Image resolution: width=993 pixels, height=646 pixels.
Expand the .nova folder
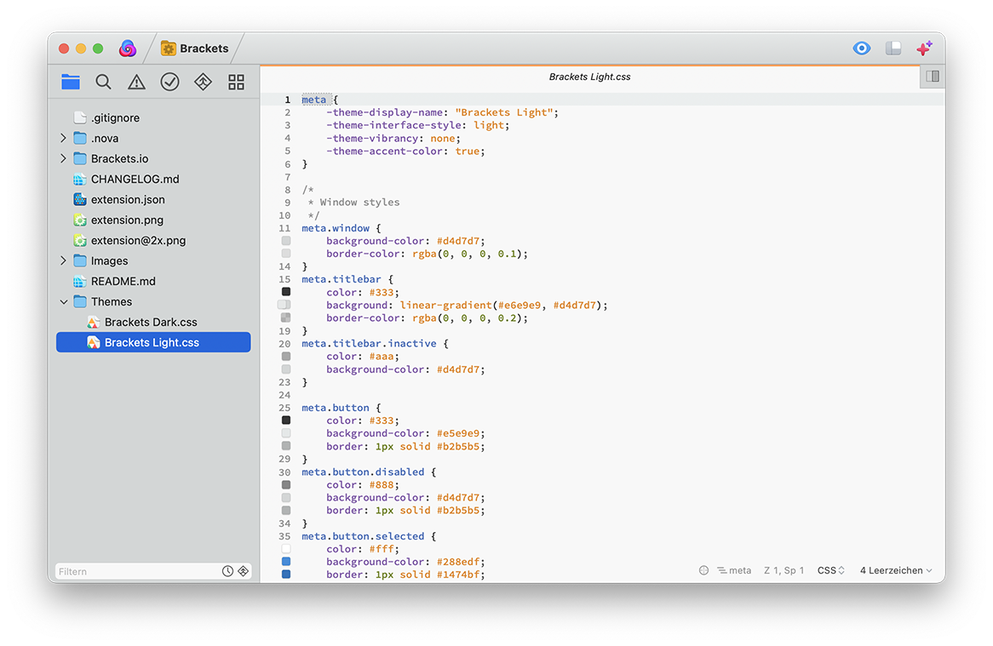coord(63,138)
